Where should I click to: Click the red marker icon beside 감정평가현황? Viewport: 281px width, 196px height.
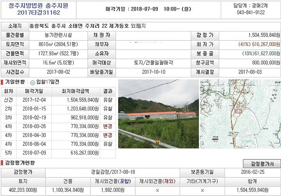point(2,163)
